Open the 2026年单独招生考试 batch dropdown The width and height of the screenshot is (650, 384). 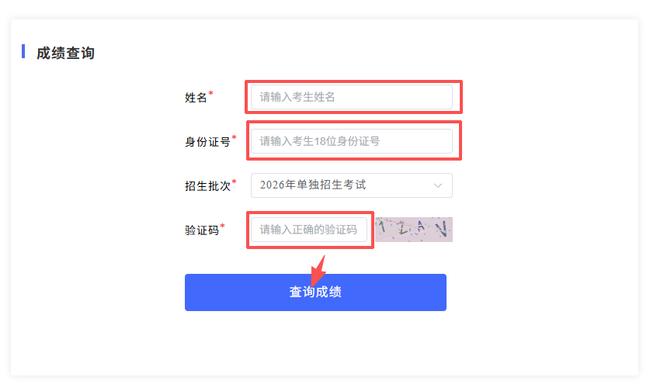pos(351,185)
